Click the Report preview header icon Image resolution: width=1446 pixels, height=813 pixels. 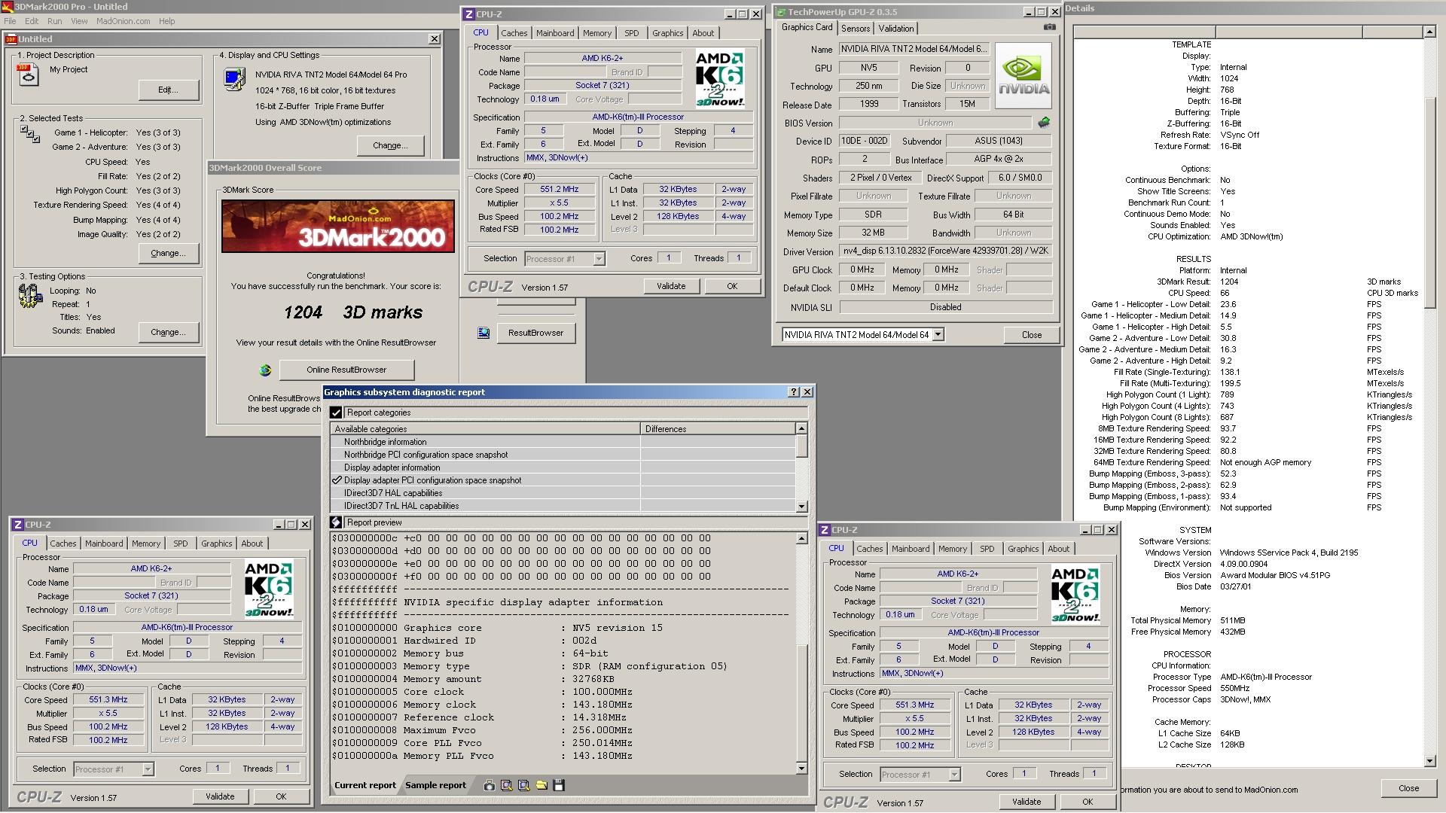tap(336, 522)
